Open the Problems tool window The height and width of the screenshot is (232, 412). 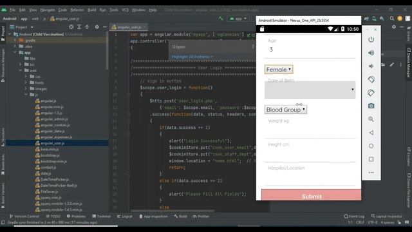click(x=76, y=217)
